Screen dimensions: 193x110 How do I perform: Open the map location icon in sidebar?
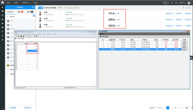pos(2,15)
